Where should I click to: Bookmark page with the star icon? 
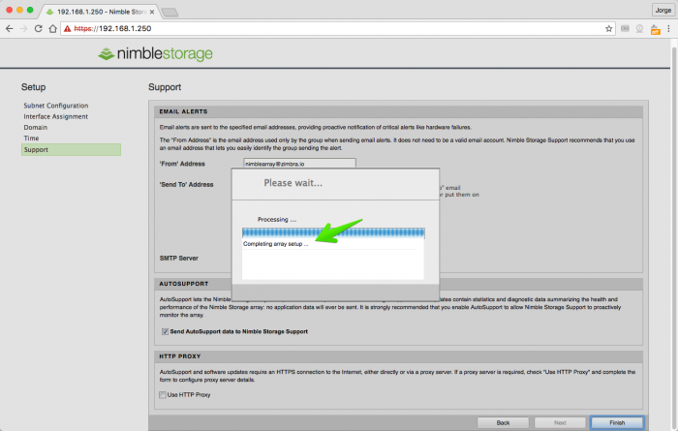click(x=609, y=28)
